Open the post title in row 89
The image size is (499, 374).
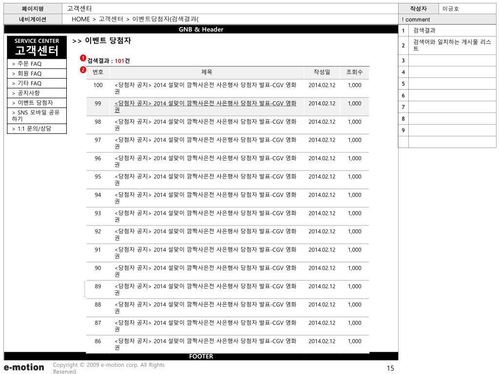click(205, 289)
